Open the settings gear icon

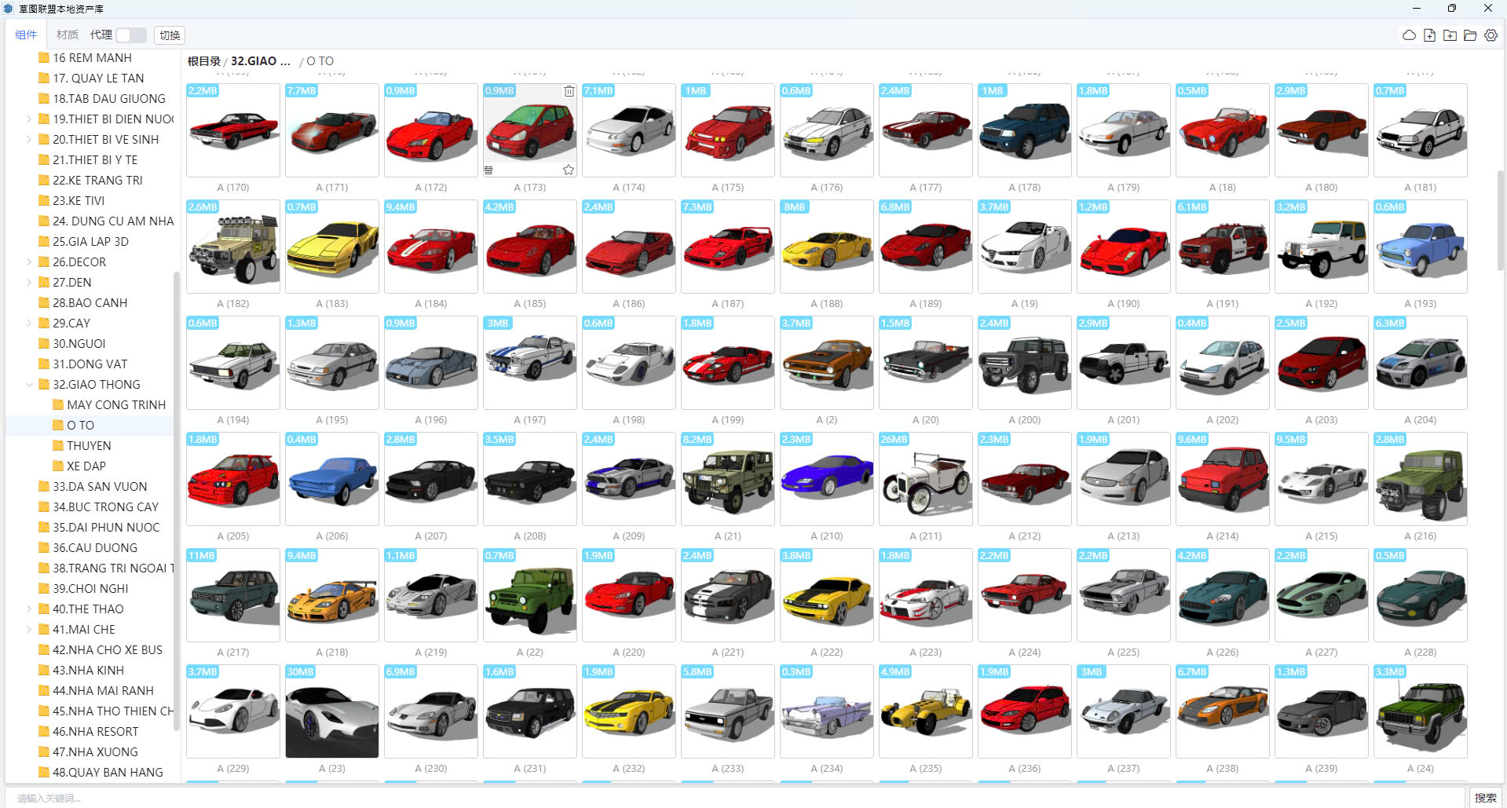point(1491,35)
